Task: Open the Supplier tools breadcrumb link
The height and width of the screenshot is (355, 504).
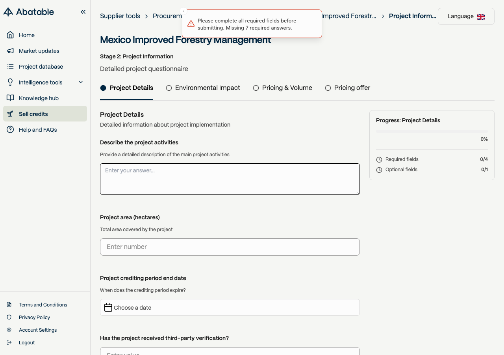Action: tap(120, 16)
